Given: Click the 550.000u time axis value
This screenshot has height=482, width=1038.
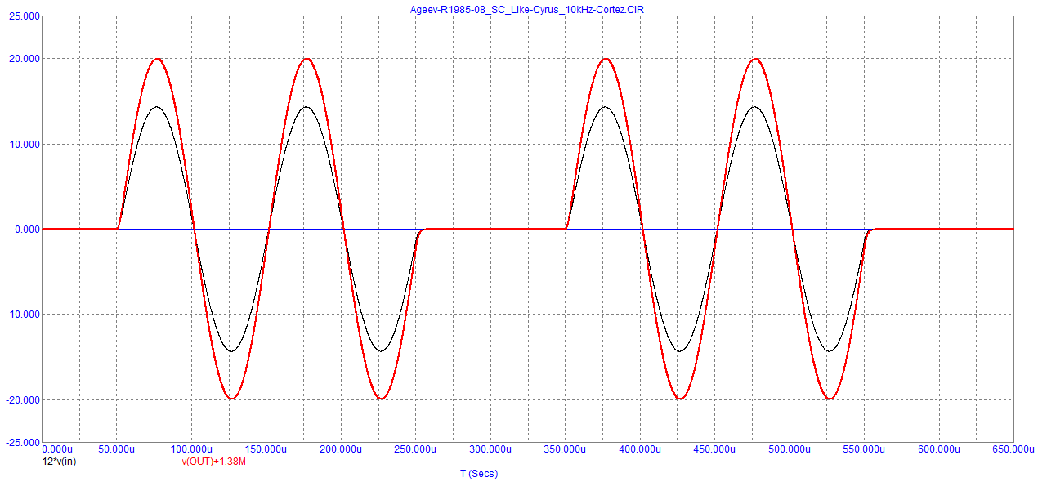Looking at the screenshot, I should [864, 449].
